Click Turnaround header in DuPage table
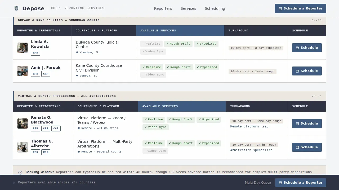This screenshot has width=339, height=190. coord(256,31)
